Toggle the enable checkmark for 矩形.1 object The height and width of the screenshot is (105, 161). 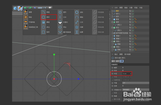[x=133, y=14]
